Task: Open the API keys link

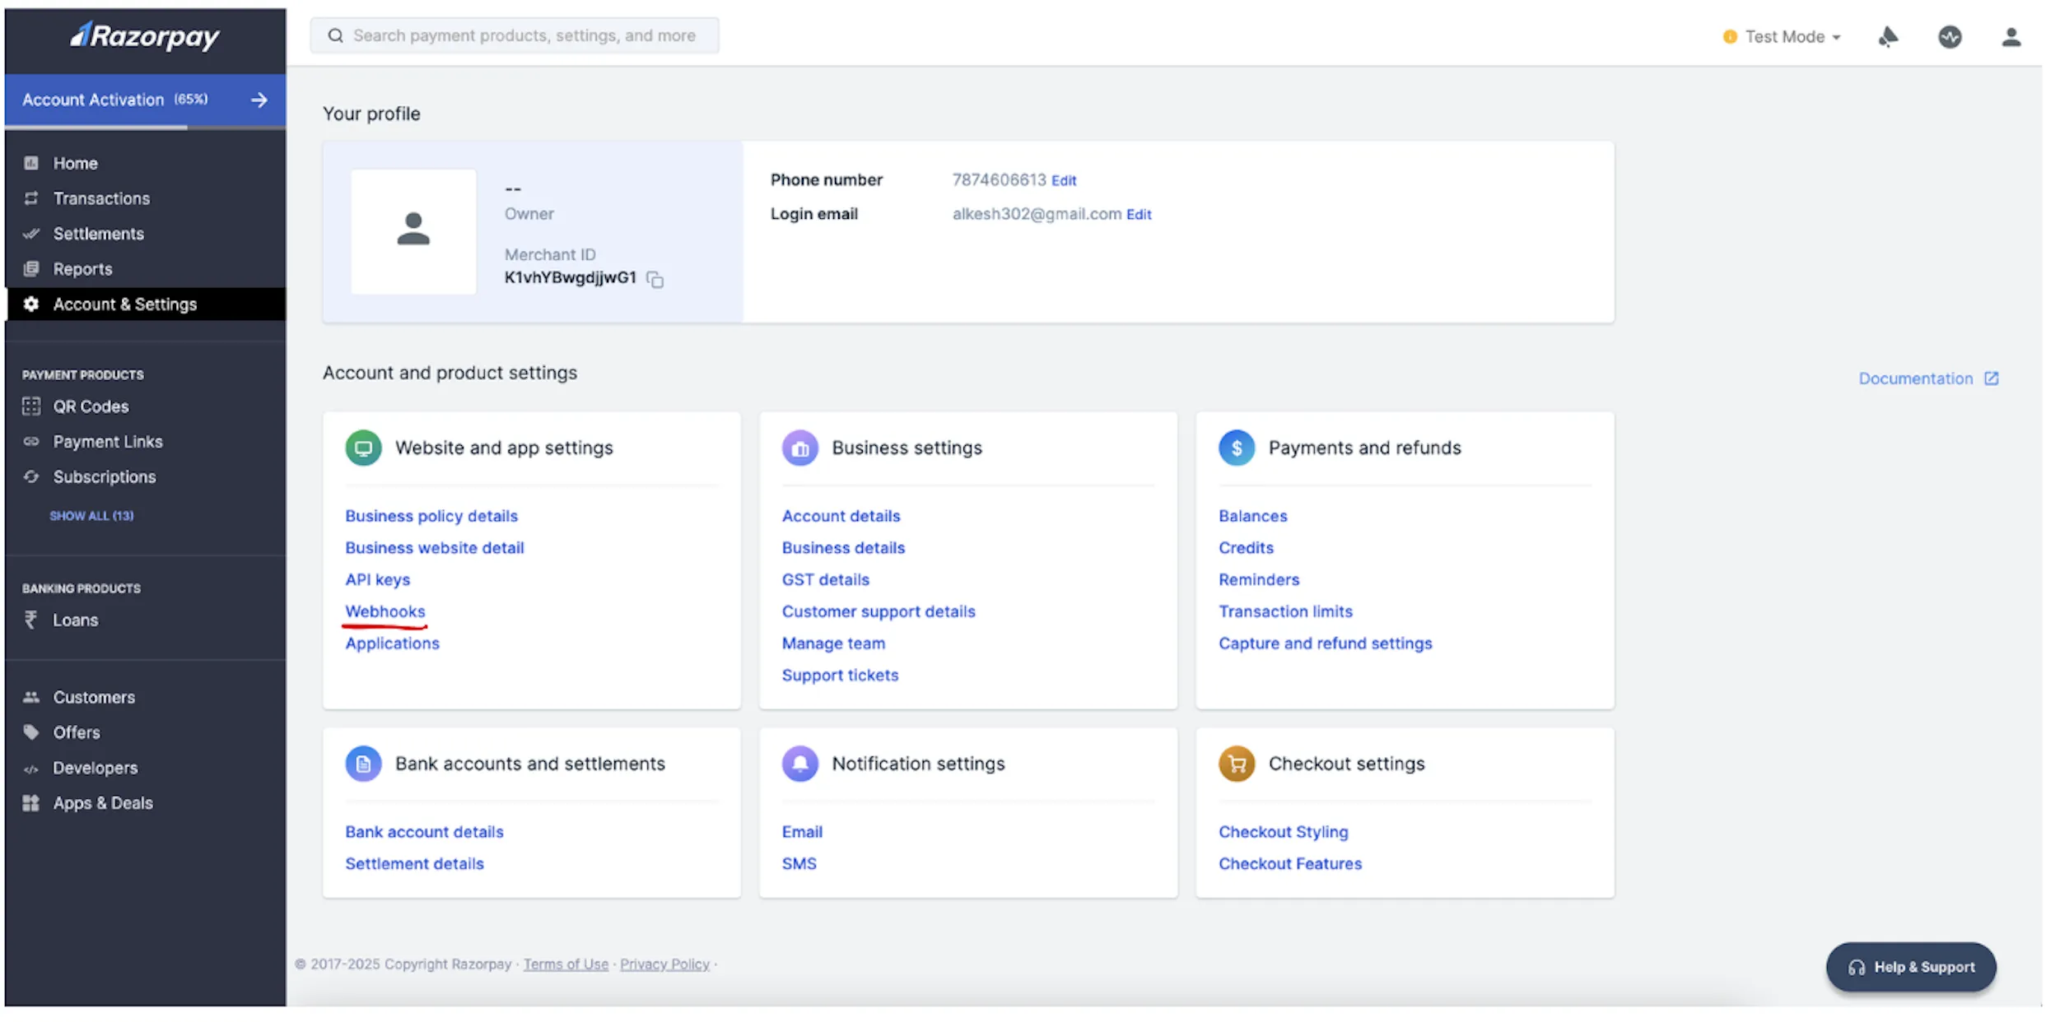Action: pyautogui.click(x=378, y=579)
